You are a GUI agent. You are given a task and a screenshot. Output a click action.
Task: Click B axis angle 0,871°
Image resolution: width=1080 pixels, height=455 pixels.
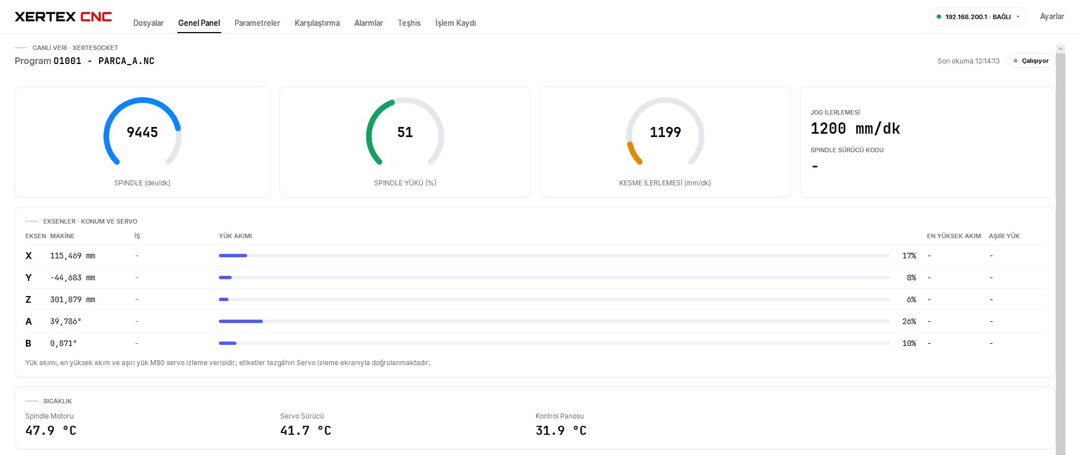click(x=64, y=343)
